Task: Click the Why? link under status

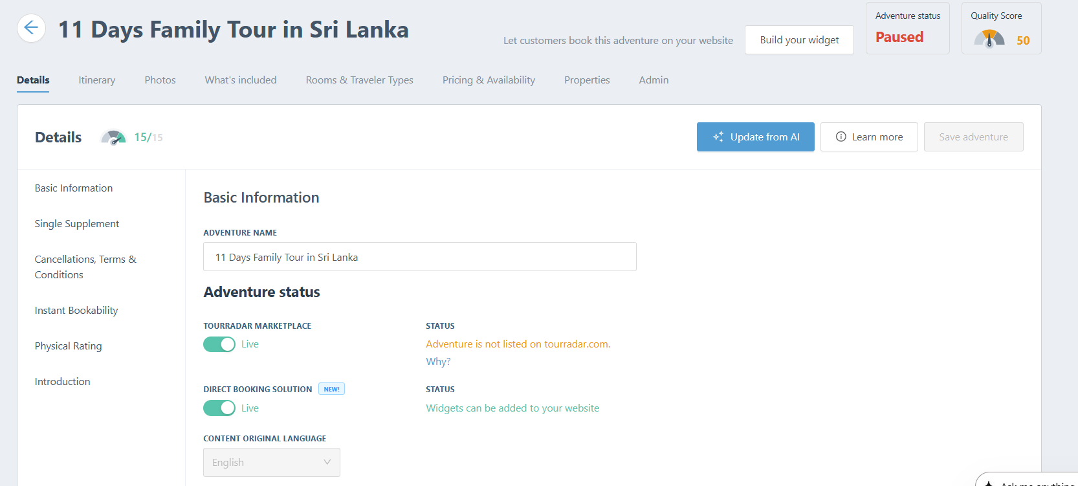Action: tap(438, 362)
